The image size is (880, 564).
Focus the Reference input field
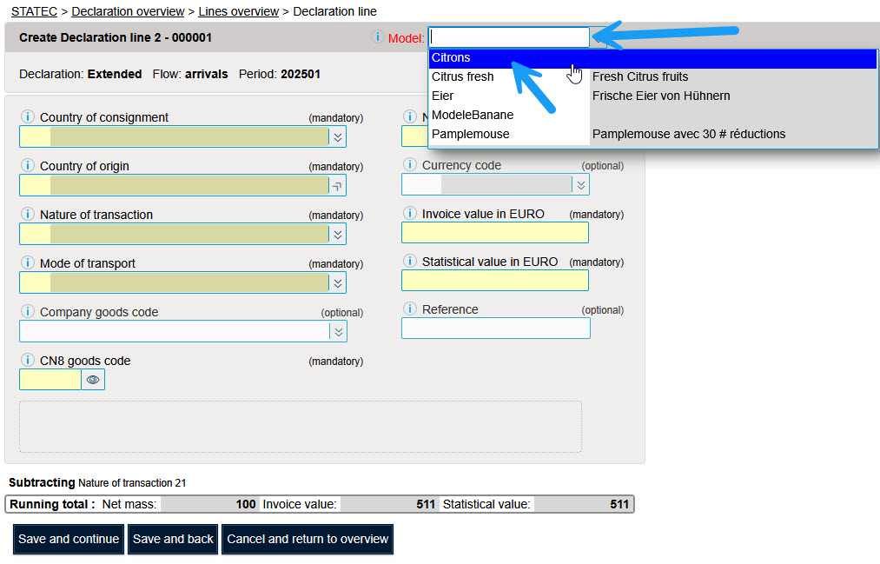495,328
